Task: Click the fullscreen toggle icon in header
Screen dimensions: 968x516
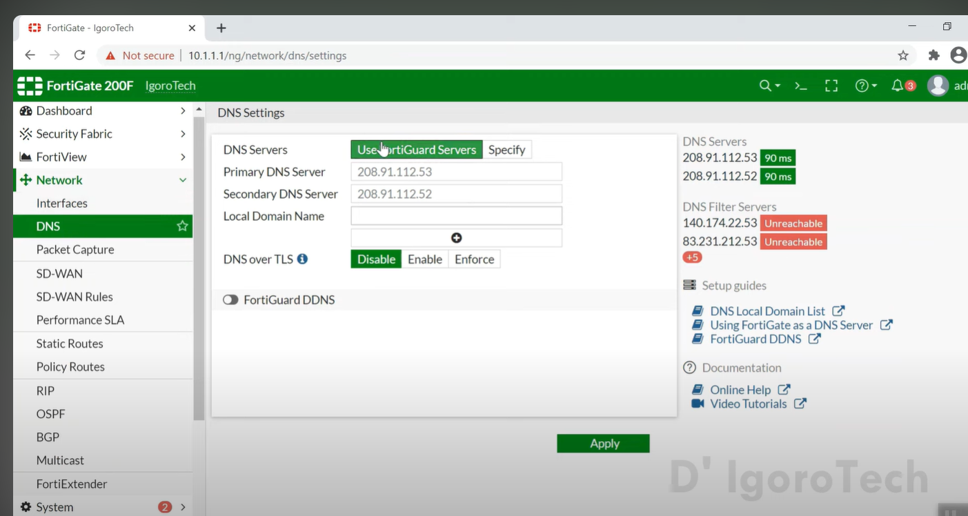Action: (x=831, y=86)
